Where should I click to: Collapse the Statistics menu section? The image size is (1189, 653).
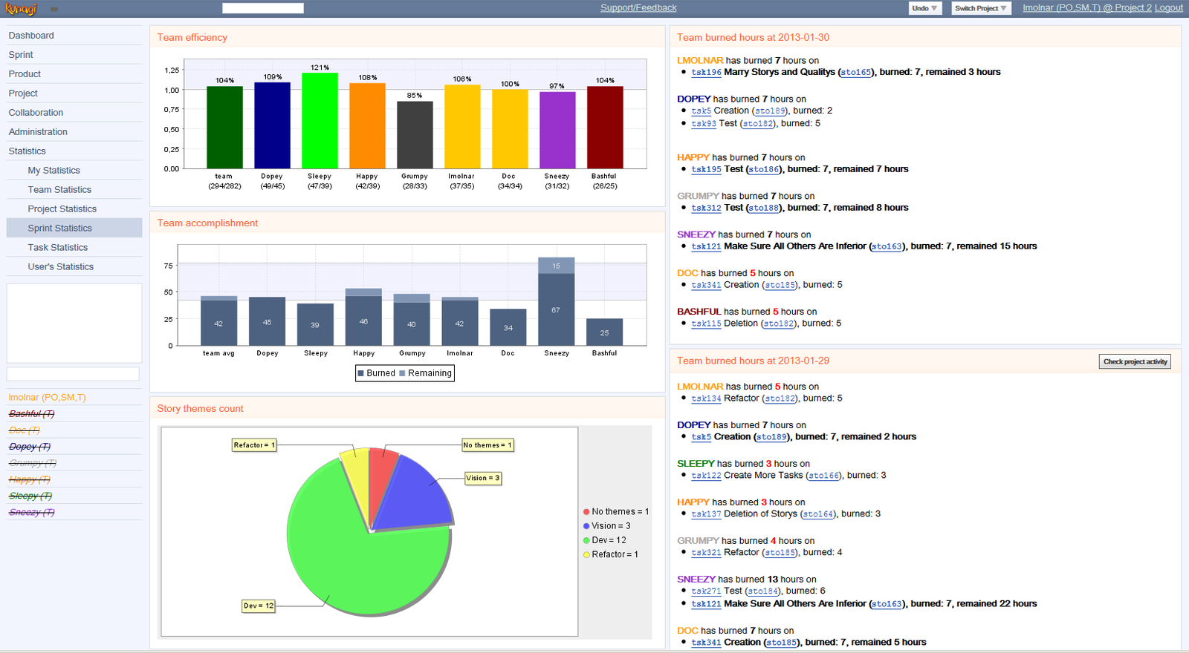74,151
